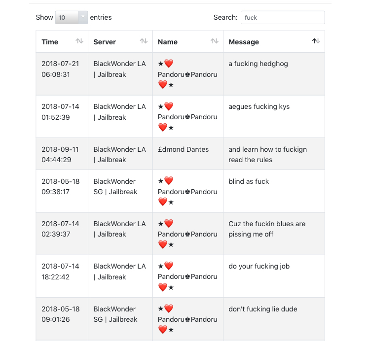The image size is (370, 341).
Task: Click the 2018-07-14 02:39:37 time cell
Action: click(x=62, y=234)
